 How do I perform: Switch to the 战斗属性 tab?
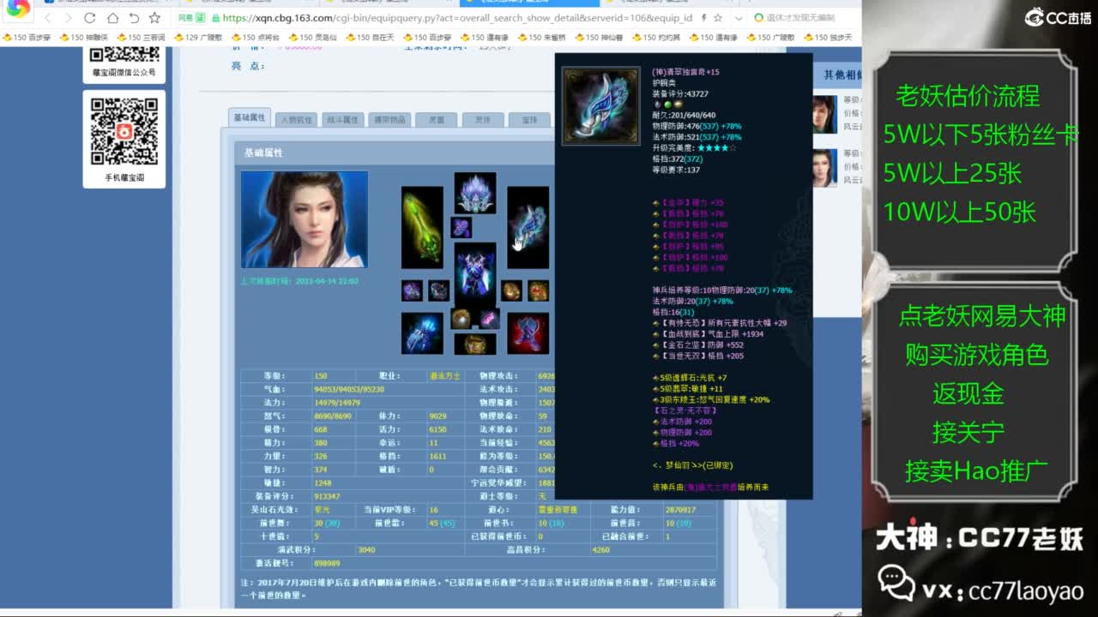click(343, 120)
